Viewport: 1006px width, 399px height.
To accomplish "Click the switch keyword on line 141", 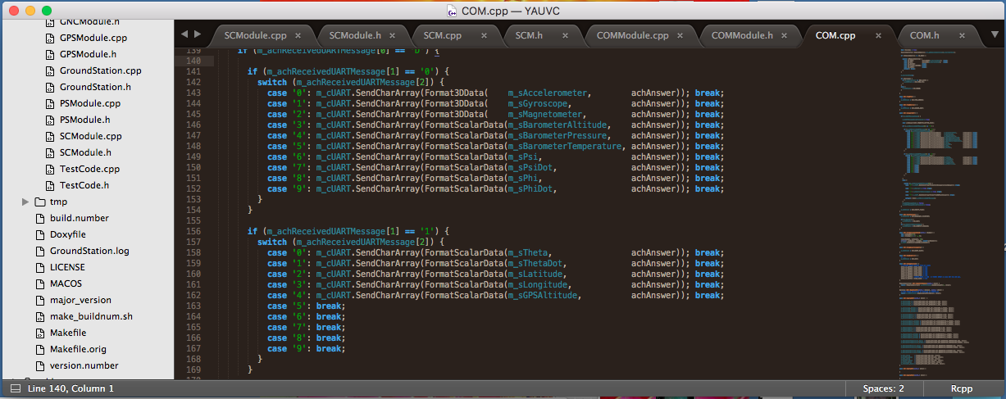I will point(272,82).
